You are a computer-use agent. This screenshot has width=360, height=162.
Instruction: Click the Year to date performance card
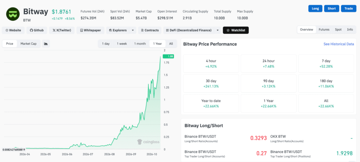tap(211, 103)
